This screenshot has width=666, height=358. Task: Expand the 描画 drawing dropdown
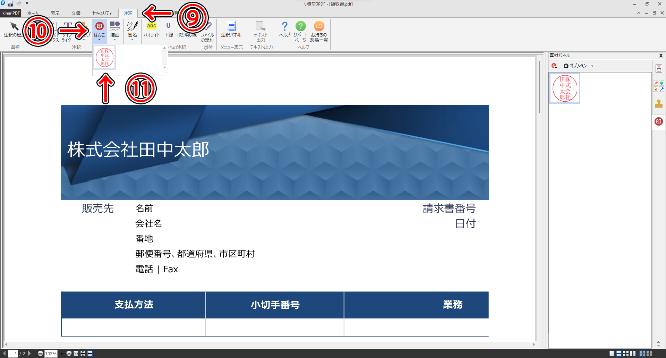[x=114, y=40]
